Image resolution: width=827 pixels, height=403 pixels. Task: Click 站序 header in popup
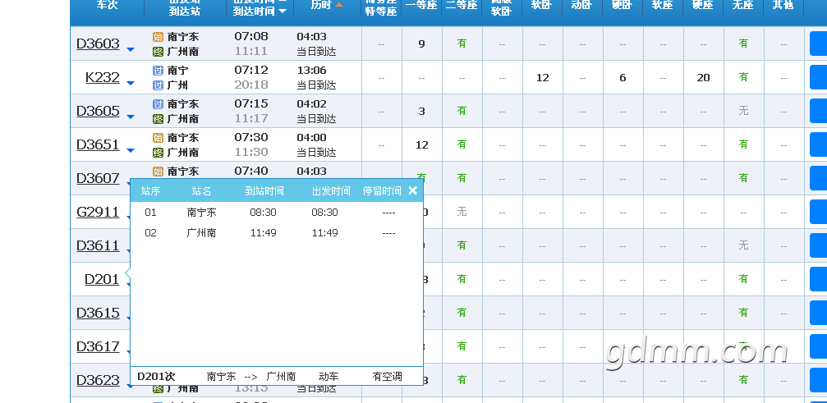pyautogui.click(x=151, y=190)
